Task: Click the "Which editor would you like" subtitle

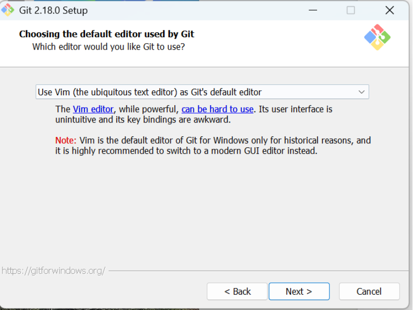Action: point(108,47)
